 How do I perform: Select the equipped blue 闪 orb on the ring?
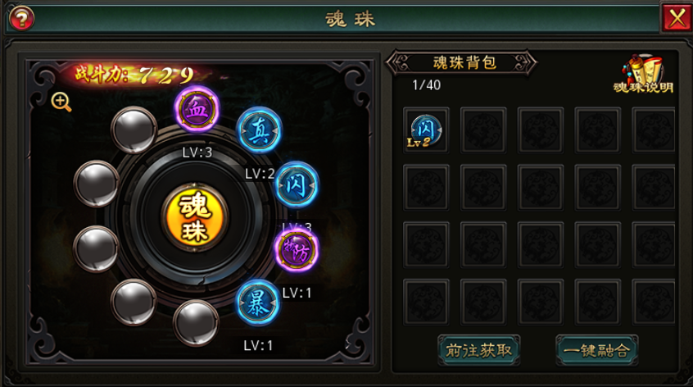click(x=297, y=184)
